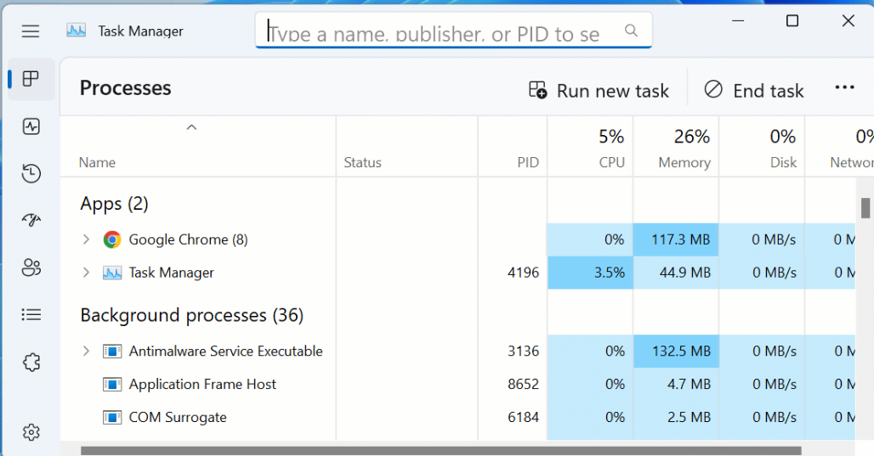Click the search magnifier icon

coord(631,30)
